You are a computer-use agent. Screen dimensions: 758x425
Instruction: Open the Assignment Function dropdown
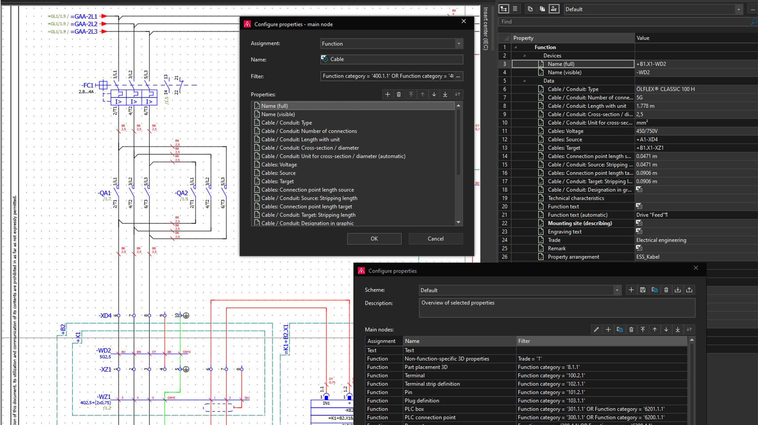pos(458,44)
